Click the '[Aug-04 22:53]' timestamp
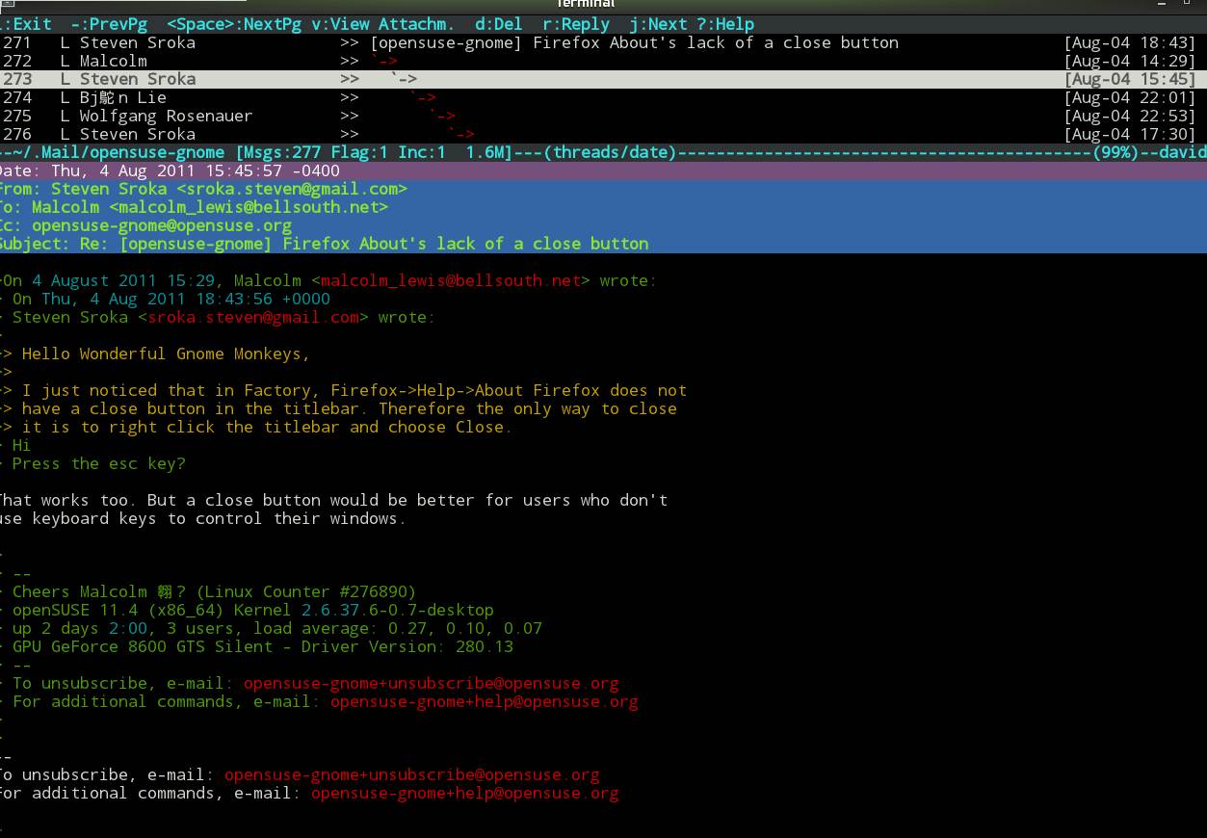Image resolution: width=1207 pixels, height=838 pixels. point(1130,116)
